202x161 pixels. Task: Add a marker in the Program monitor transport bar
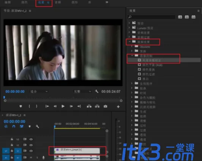pos(21,106)
